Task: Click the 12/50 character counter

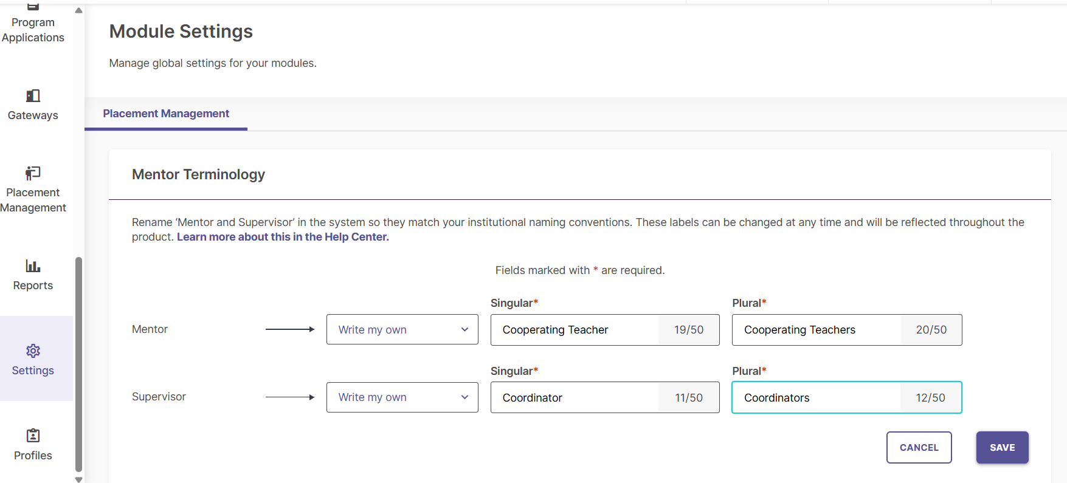Action: click(931, 398)
